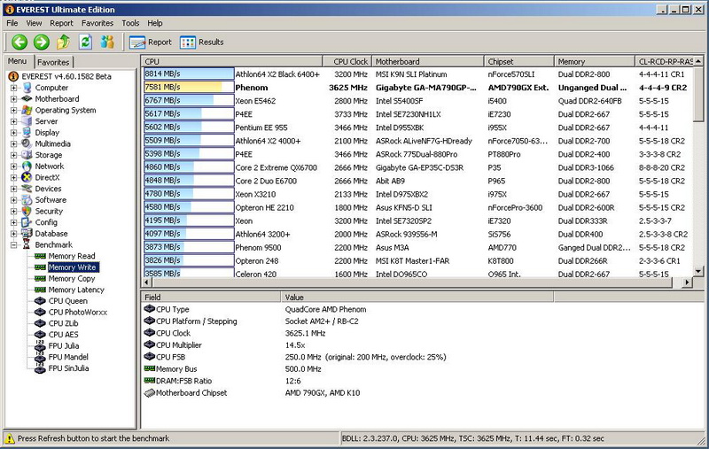
Task: Sort by the Memory column header
Action: tap(595, 61)
